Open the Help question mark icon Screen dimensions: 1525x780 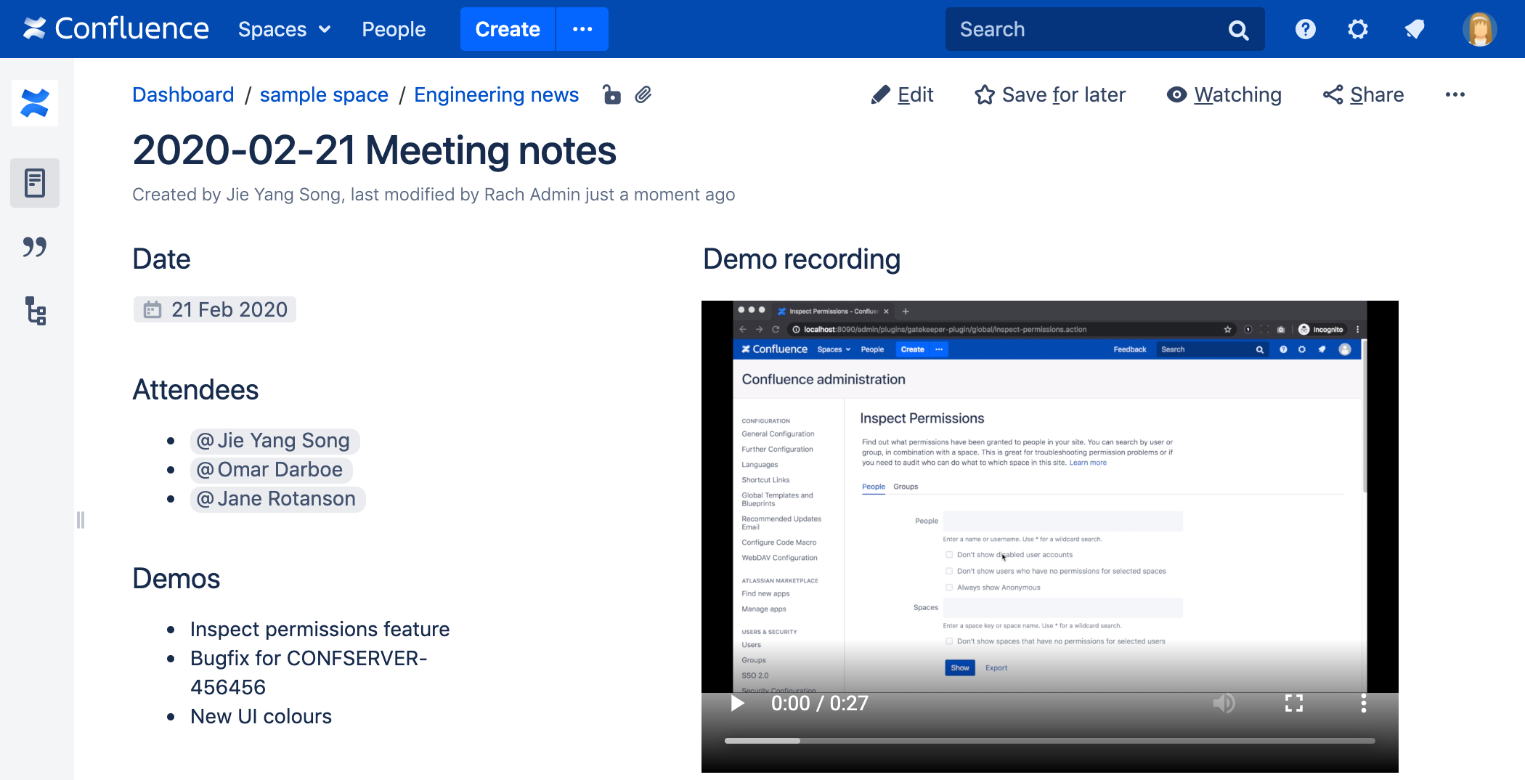click(1305, 29)
